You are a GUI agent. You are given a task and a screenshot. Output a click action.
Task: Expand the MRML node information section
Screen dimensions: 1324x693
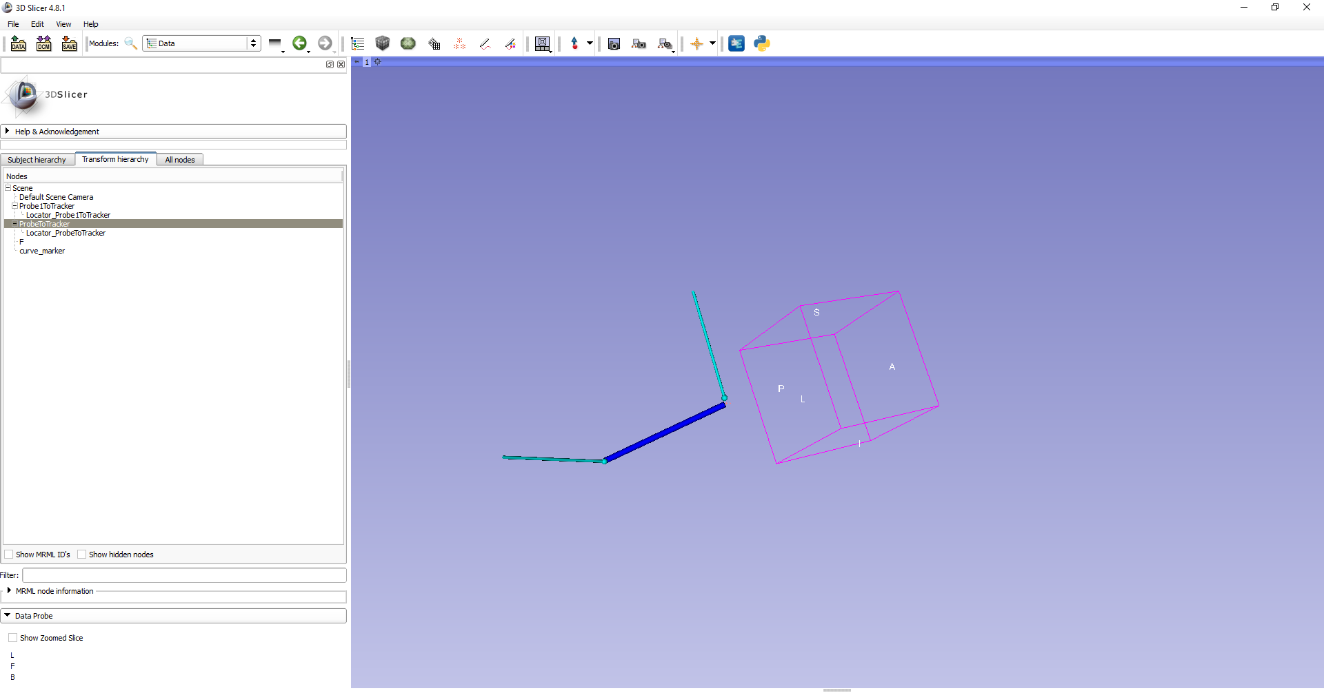(x=9, y=590)
